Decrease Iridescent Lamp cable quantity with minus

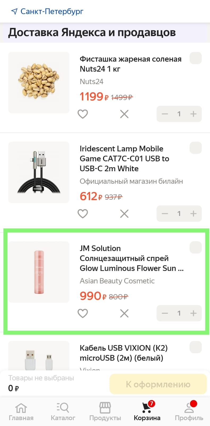(x=165, y=214)
